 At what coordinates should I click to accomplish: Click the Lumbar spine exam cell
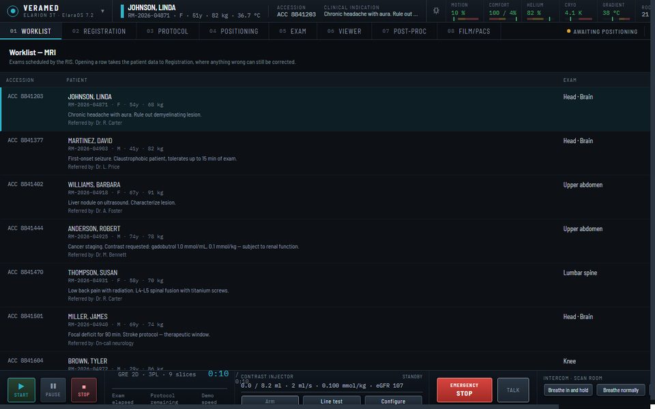coord(580,273)
